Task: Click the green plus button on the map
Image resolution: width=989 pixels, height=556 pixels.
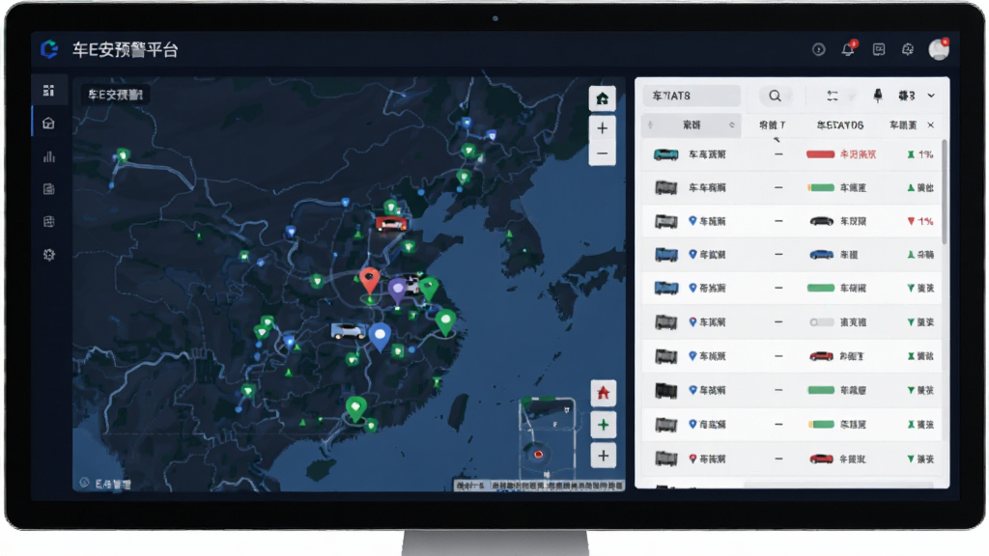Action: pos(603,425)
